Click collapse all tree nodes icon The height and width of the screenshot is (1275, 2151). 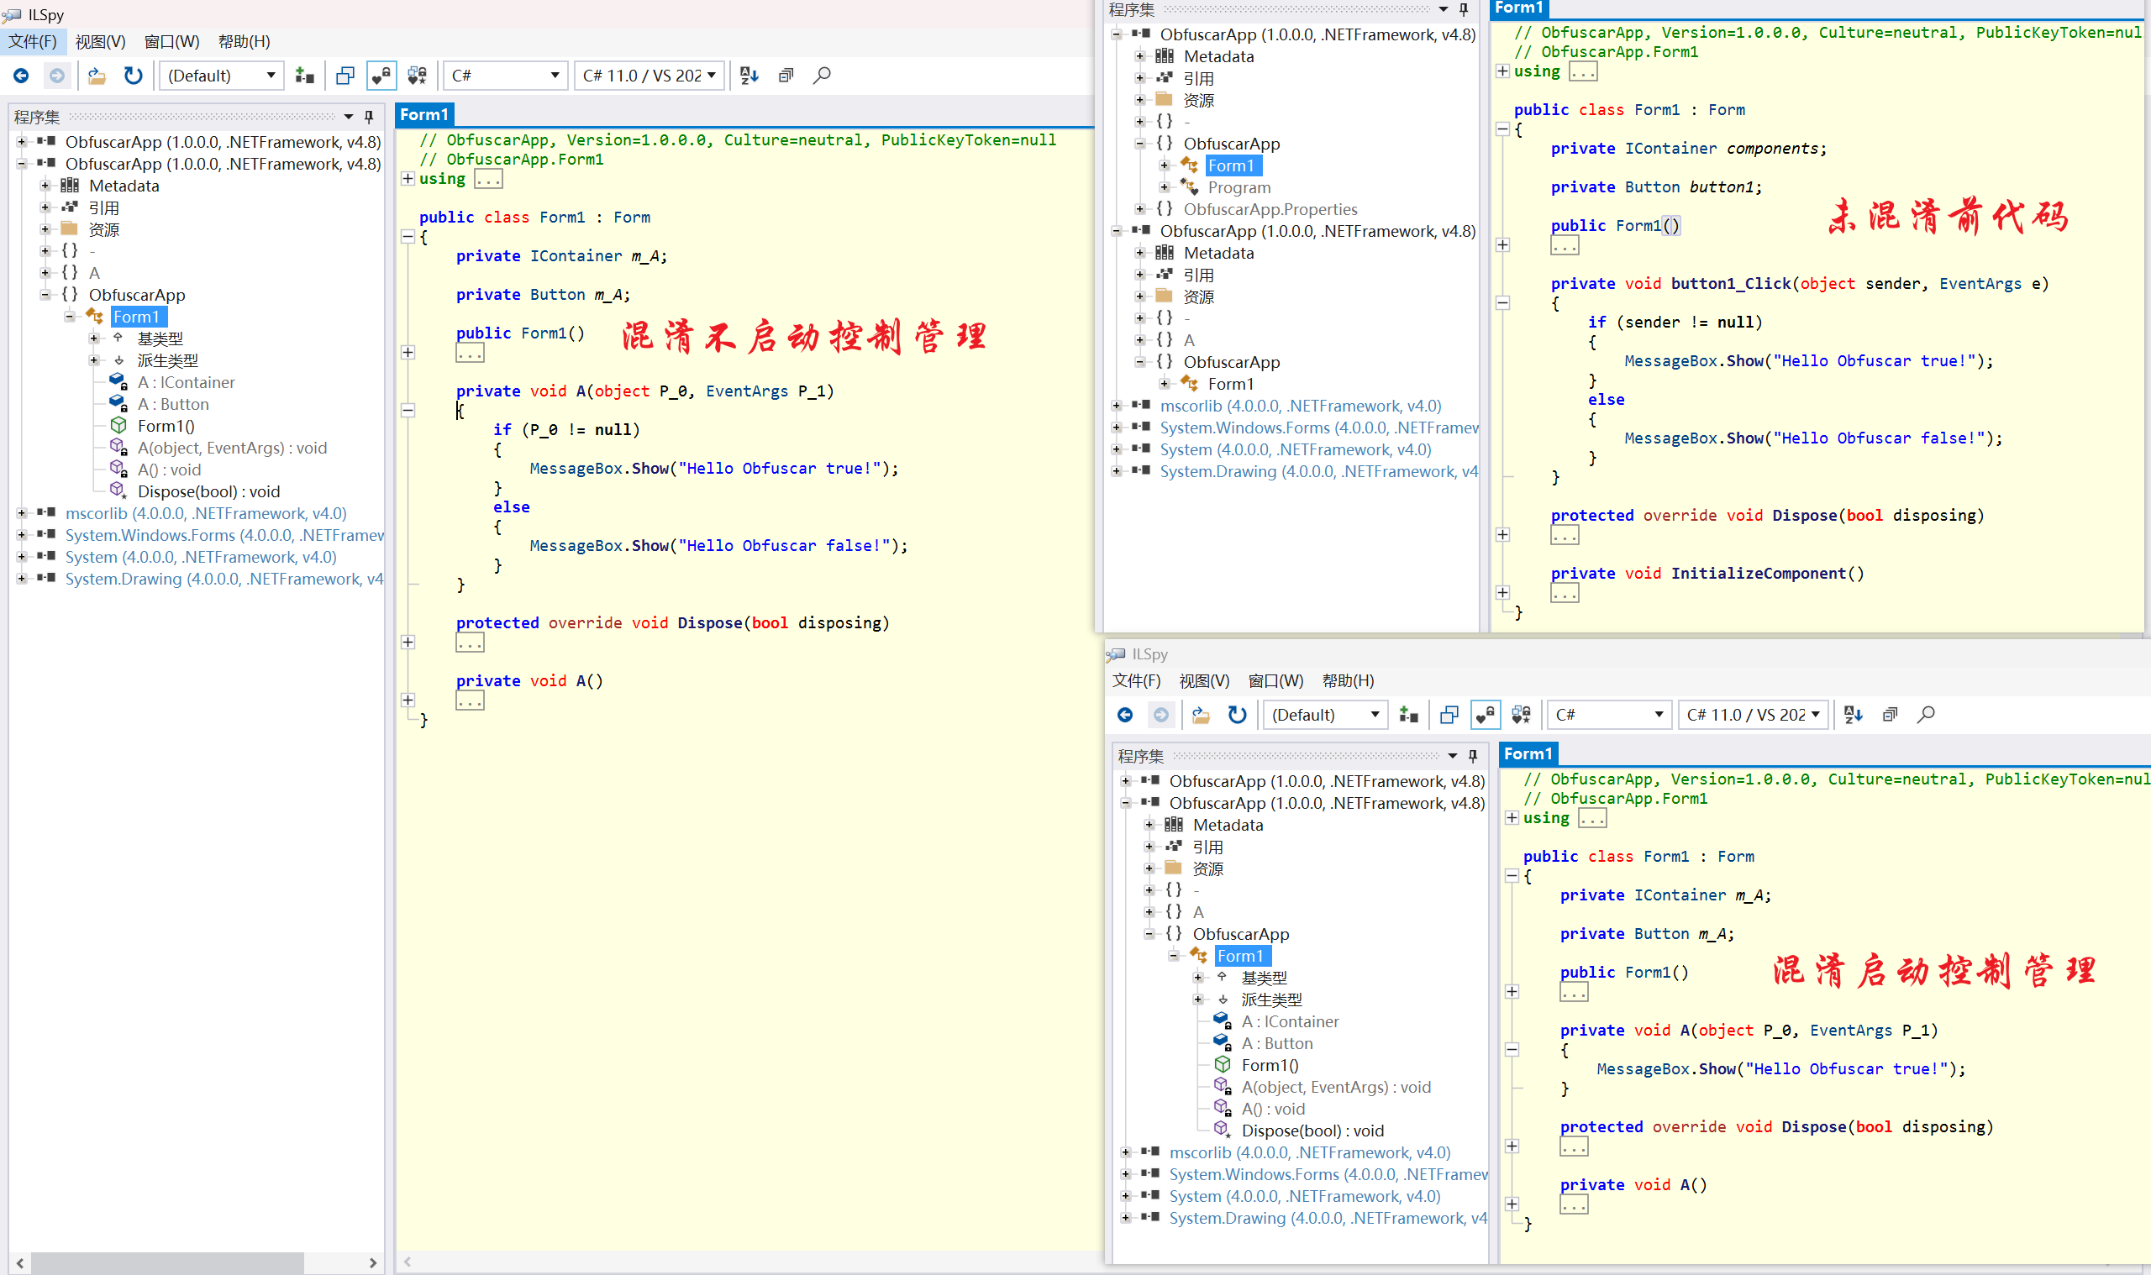coord(786,76)
